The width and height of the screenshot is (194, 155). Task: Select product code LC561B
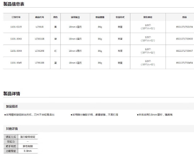(39, 27)
